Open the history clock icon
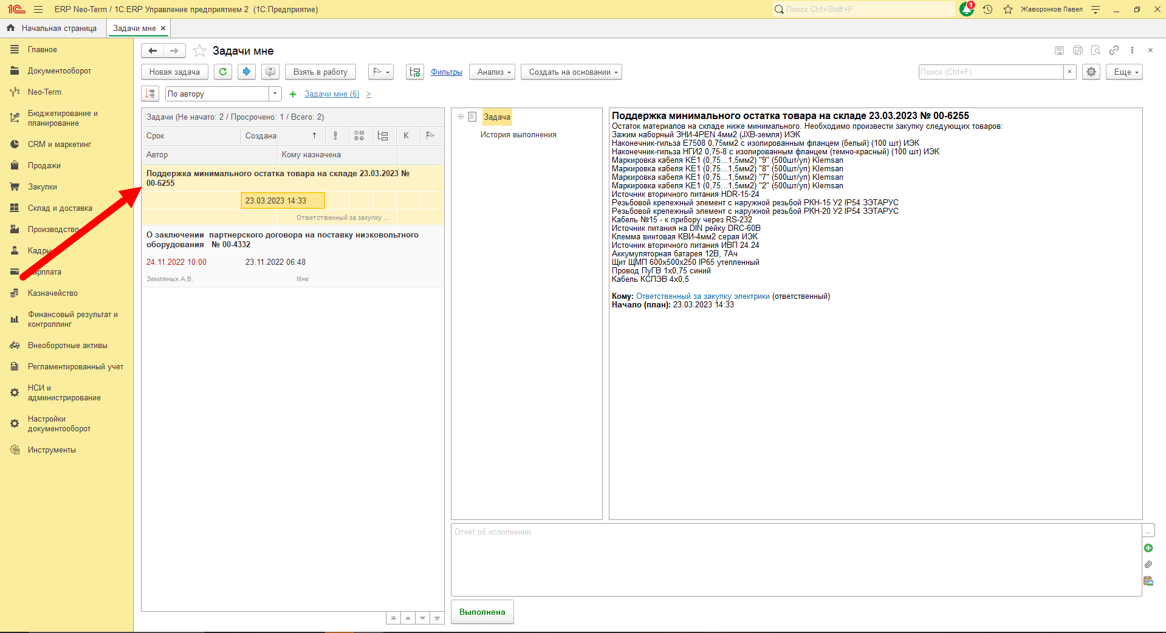This screenshot has width=1166, height=633. (988, 9)
